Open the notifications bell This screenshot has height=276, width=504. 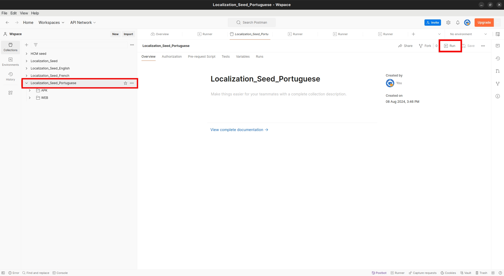(458, 23)
